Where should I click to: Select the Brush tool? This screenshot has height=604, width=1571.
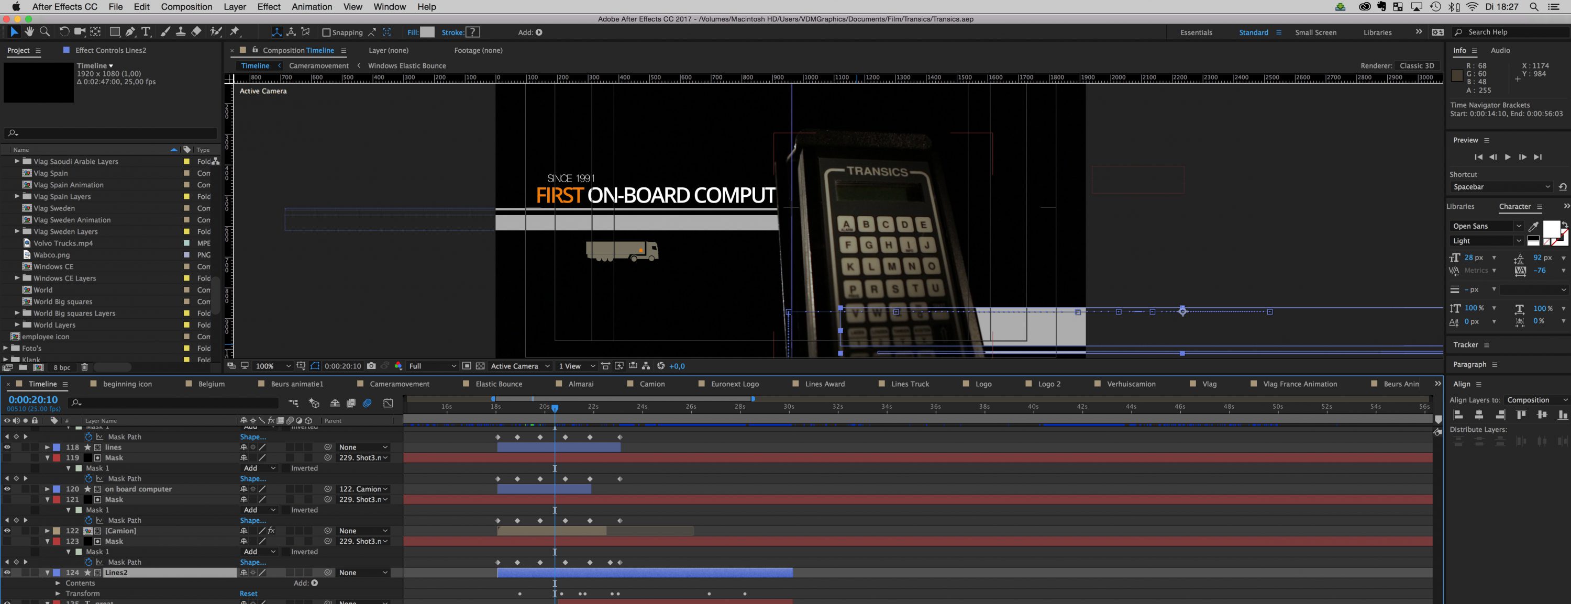(x=165, y=32)
